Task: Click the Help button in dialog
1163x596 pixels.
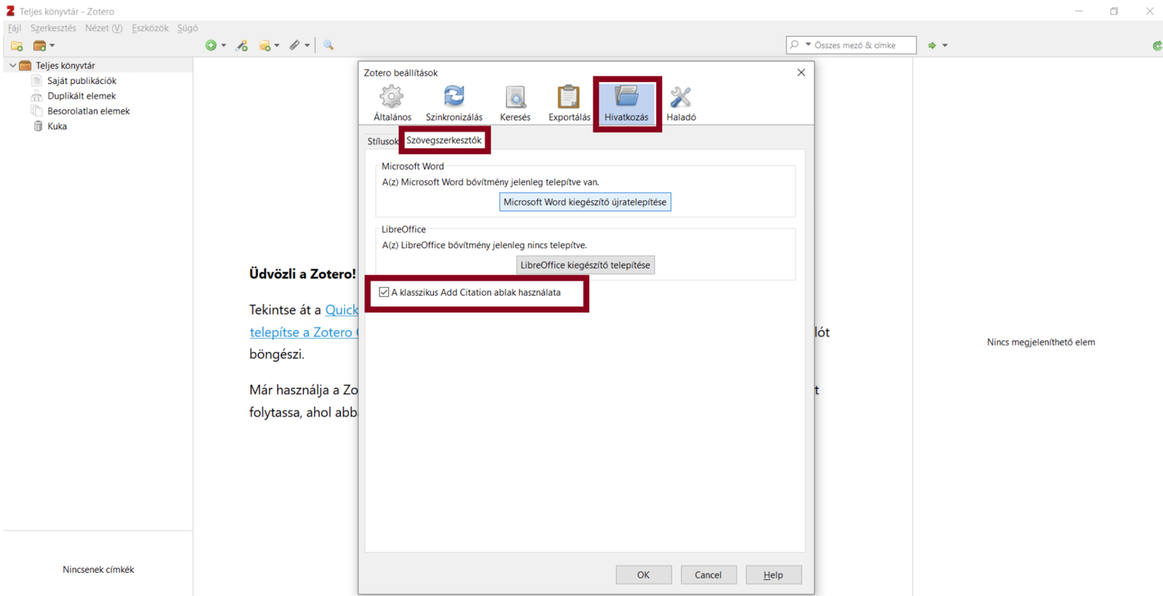Action: pos(773,575)
